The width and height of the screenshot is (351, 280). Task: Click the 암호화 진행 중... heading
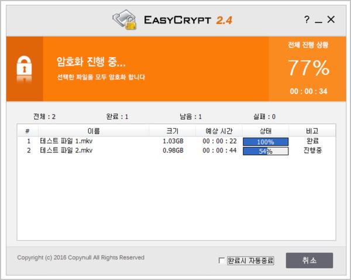[91, 62]
